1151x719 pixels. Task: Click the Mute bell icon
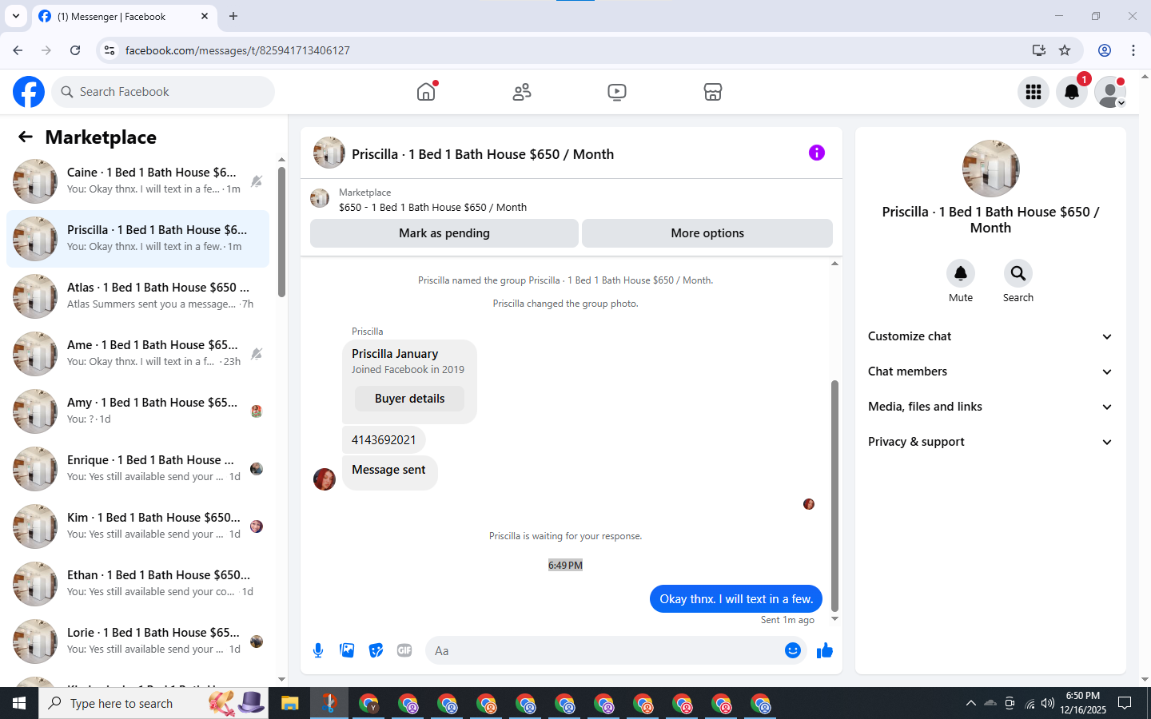961,273
